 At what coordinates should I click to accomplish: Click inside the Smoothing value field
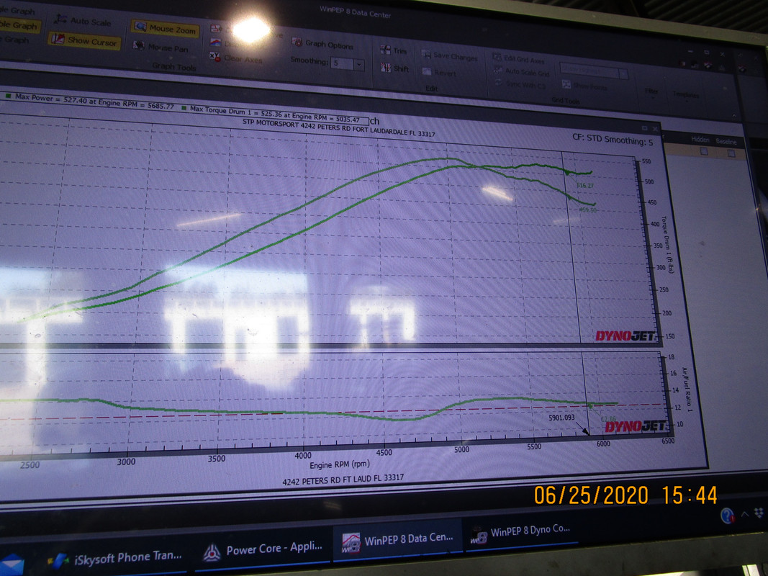pos(343,63)
